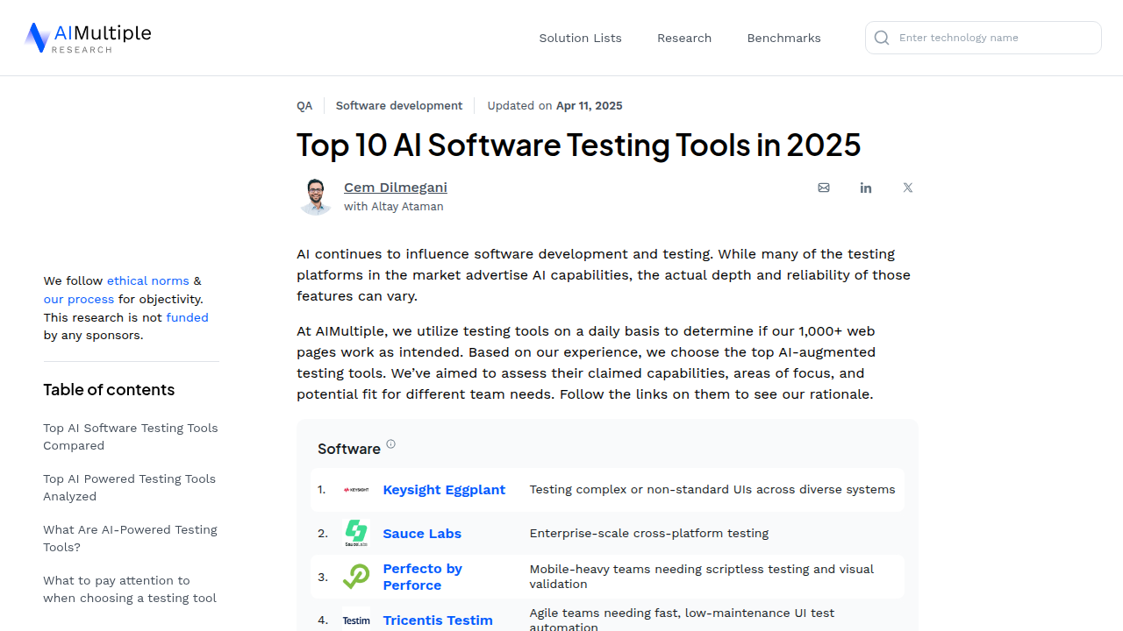Click the Keysight logo icon
This screenshot has height=631, width=1123.
[356, 490]
